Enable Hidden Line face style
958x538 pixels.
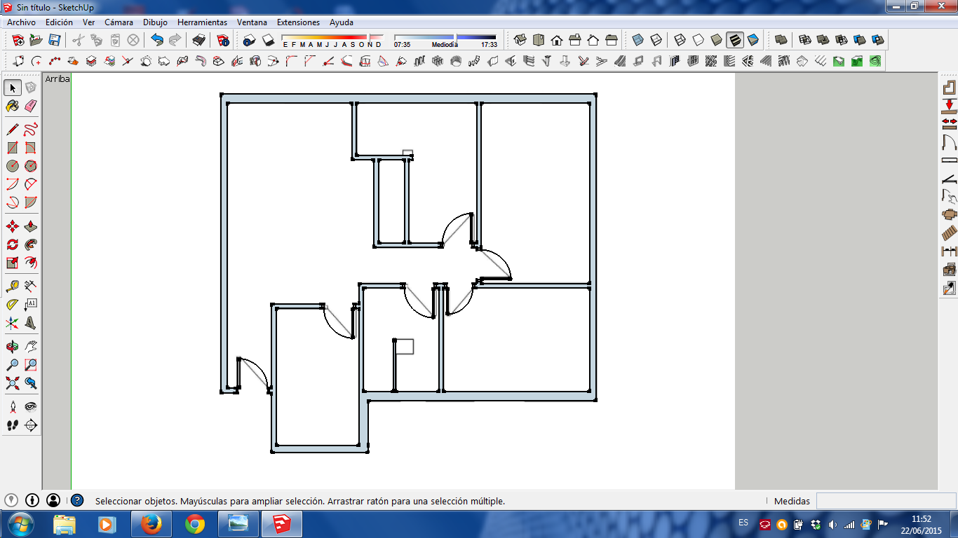click(699, 40)
